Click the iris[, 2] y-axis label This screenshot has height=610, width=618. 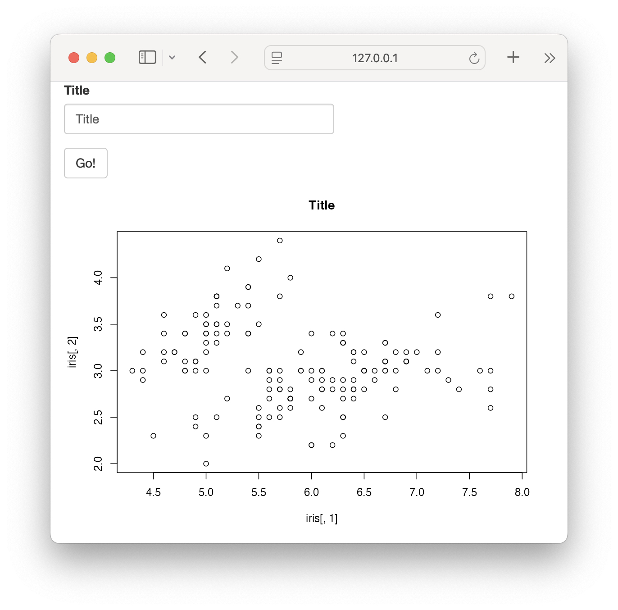coord(72,352)
